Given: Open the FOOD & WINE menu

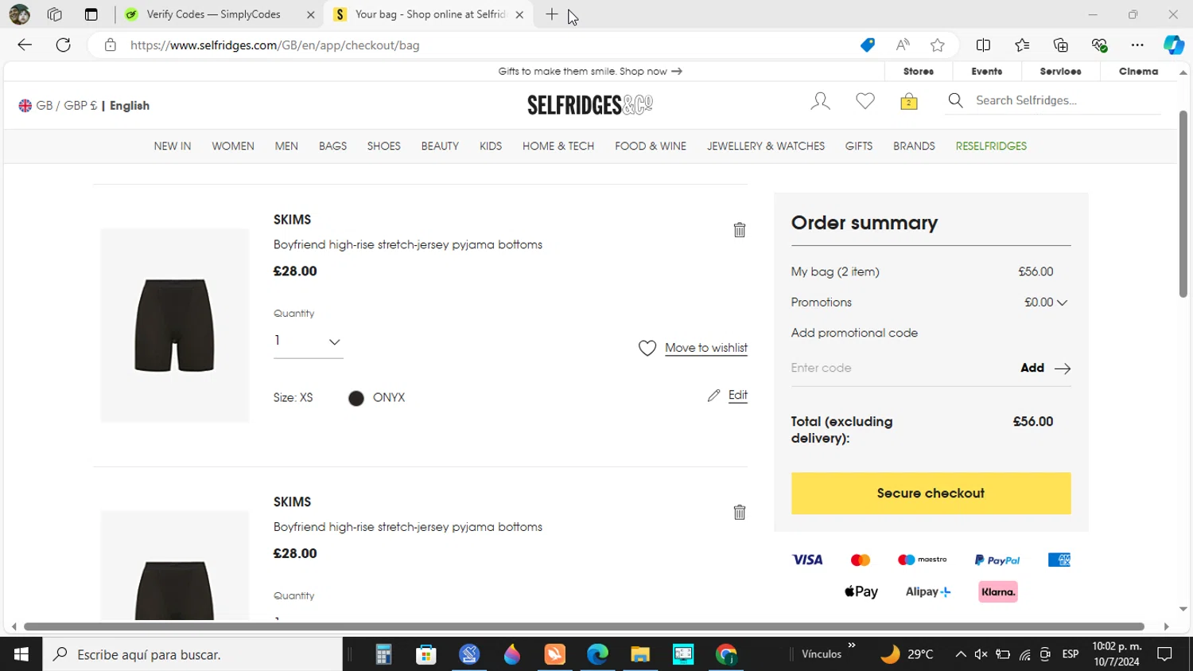Looking at the screenshot, I should click(651, 146).
